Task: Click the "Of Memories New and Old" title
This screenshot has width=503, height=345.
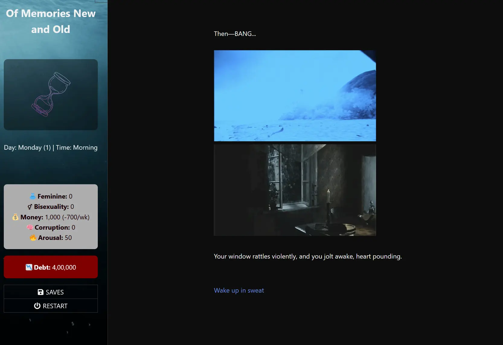Action: point(51,21)
